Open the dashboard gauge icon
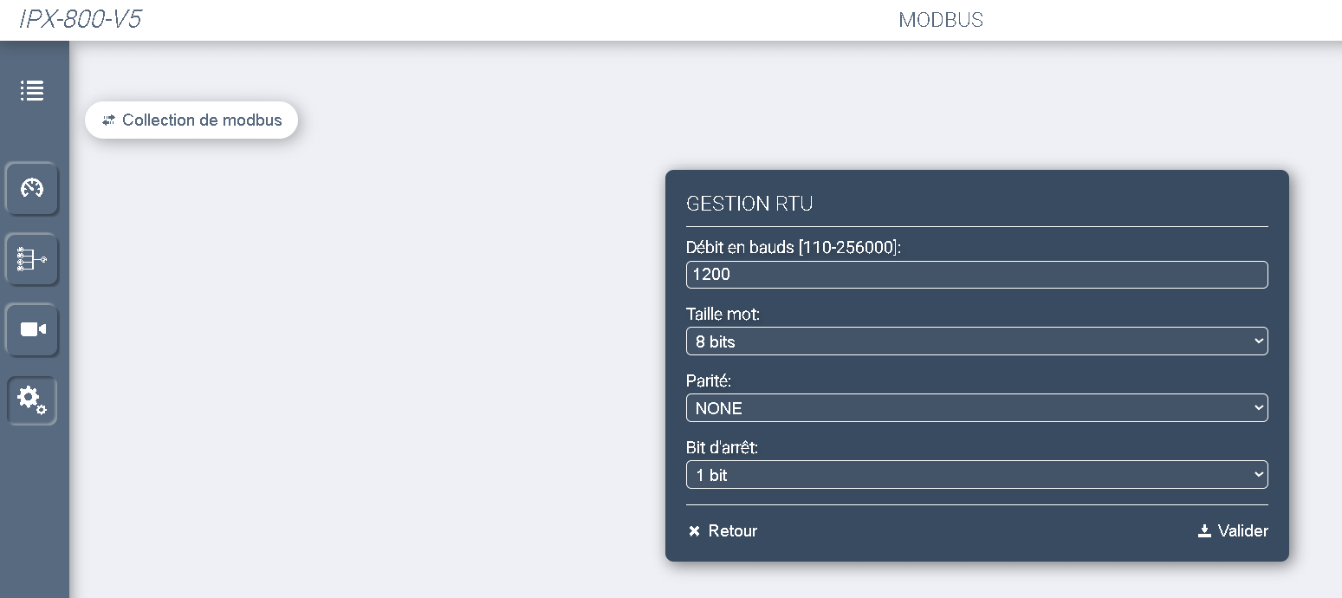 32,188
